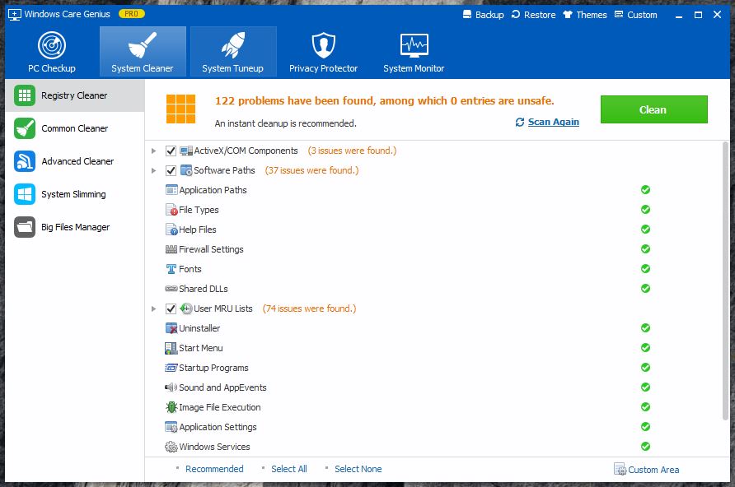Screen dimensions: 735x487
Task: Click the orange grid problems icon
Action: 181,109
